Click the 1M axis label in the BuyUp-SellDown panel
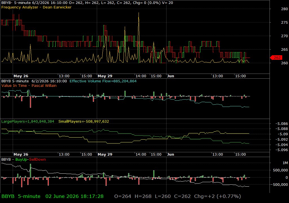The height and width of the screenshot is (203, 289). click(285, 163)
